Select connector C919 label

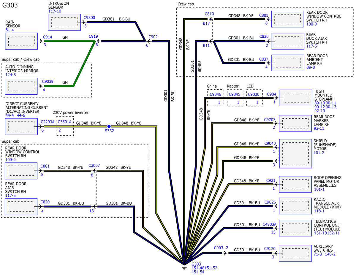point(94,36)
